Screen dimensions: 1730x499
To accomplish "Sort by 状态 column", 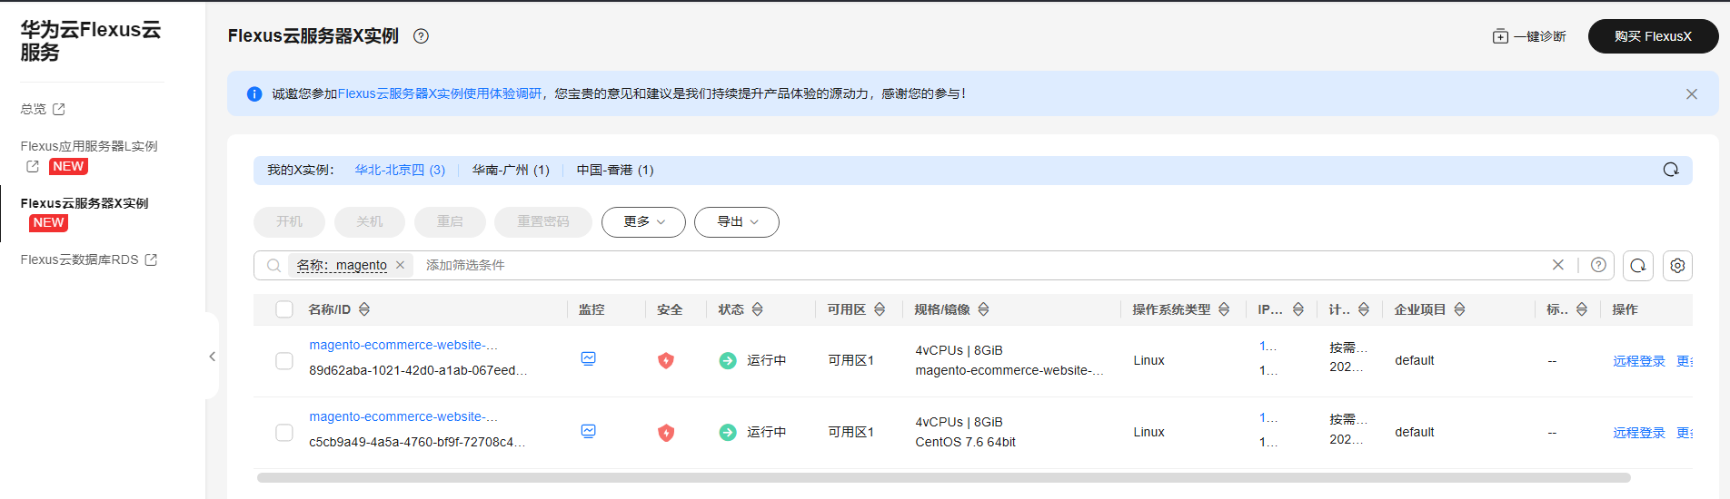I will point(758,309).
